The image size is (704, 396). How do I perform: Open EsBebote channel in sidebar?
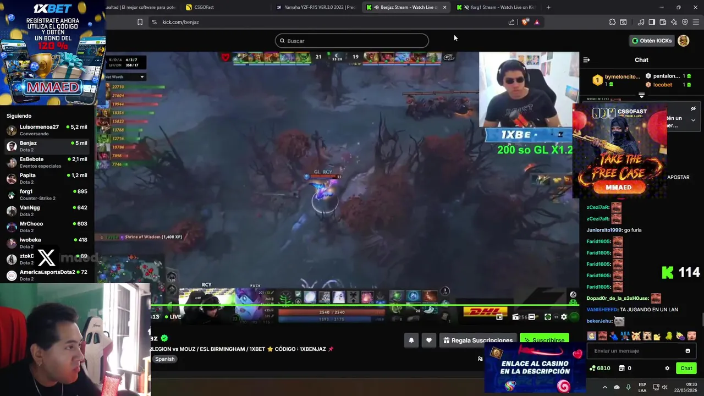point(47,162)
